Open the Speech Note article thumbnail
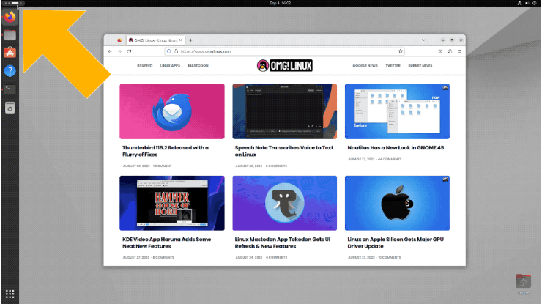542x304 pixels. 284,111
